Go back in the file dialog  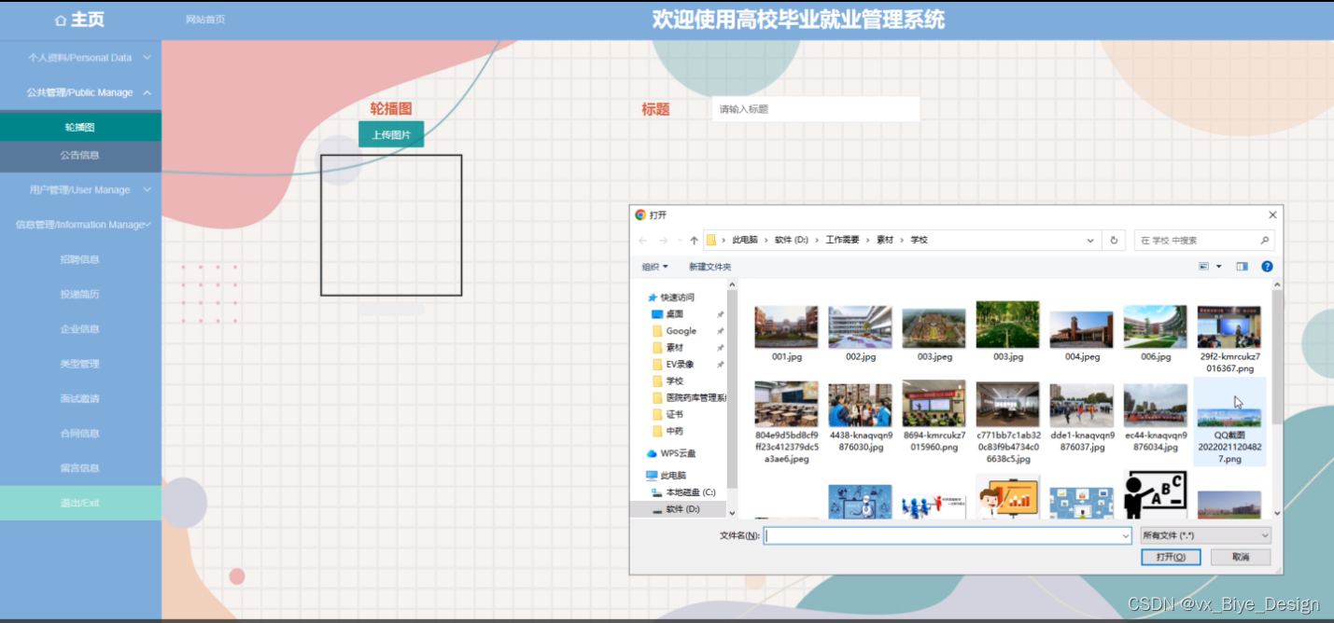point(643,241)
